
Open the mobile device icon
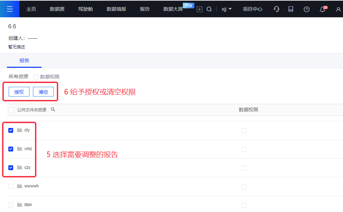coord(291,9)
